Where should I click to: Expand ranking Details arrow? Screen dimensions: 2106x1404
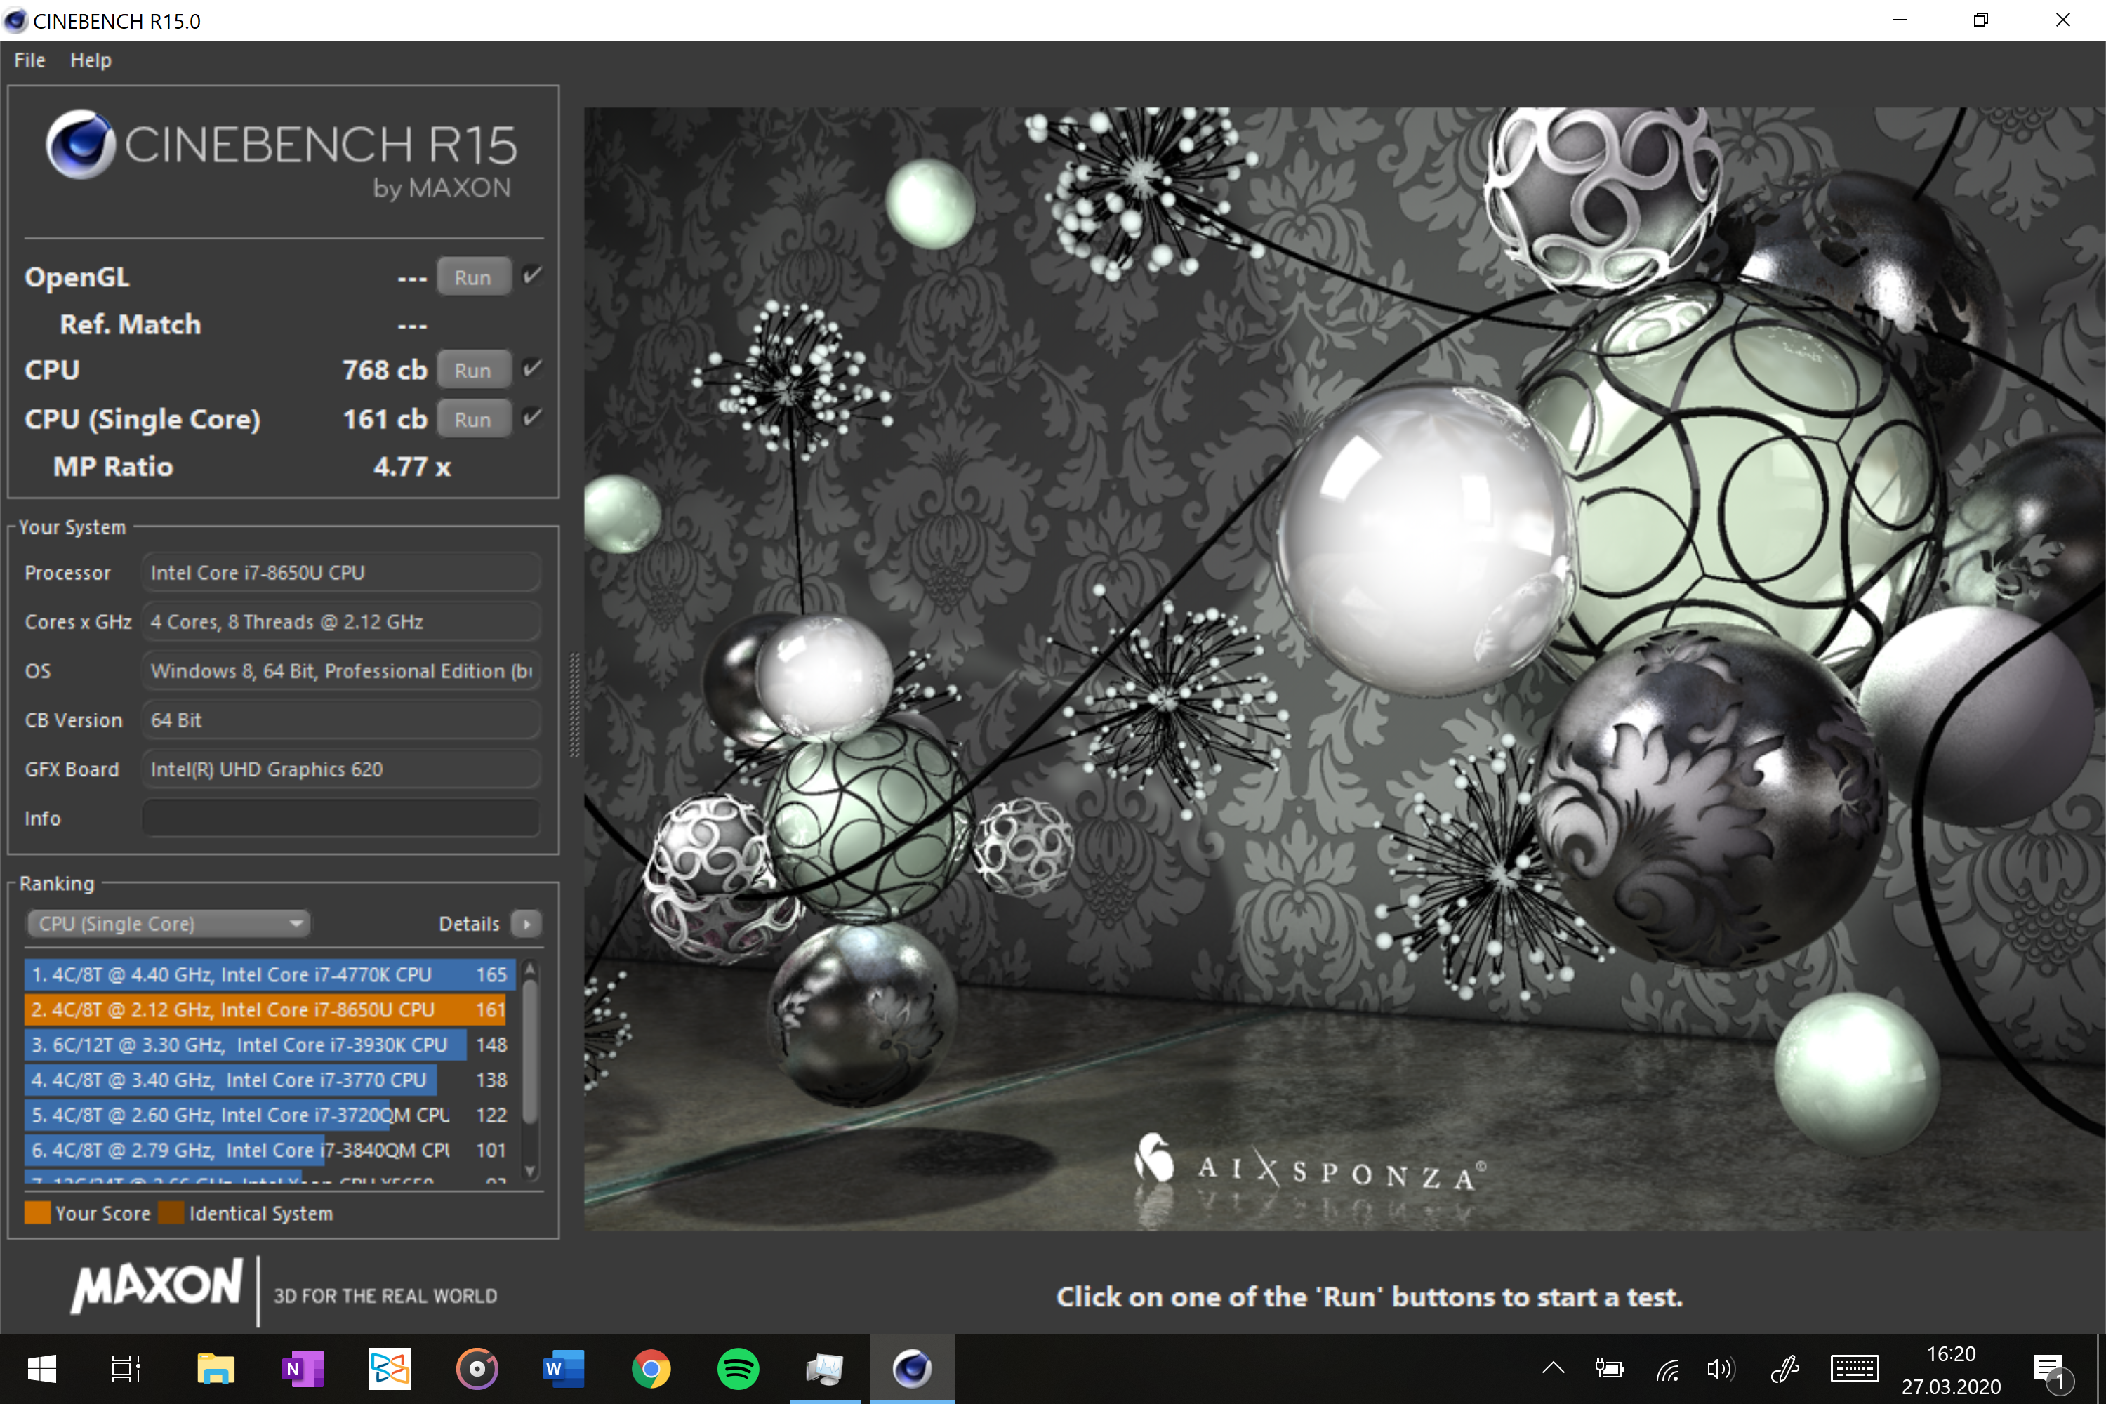[x=526, y=923]
